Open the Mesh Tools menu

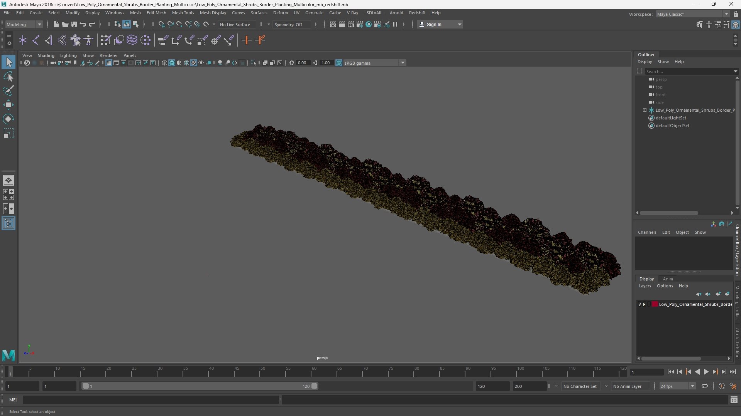click(x=183, y=13)
